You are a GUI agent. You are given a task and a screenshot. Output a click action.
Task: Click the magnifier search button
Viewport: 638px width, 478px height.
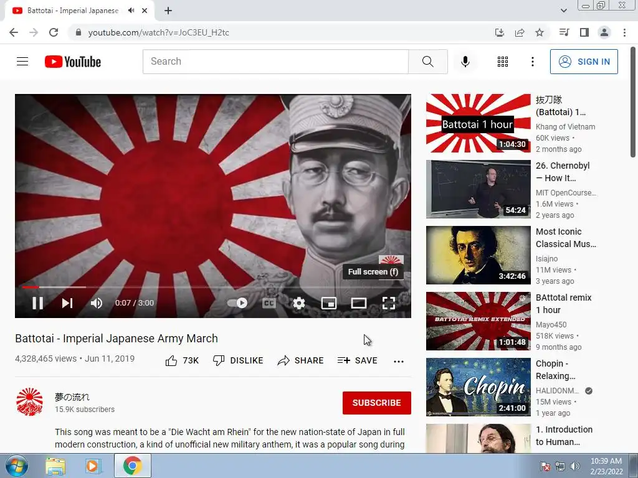[x=428, y=62]
